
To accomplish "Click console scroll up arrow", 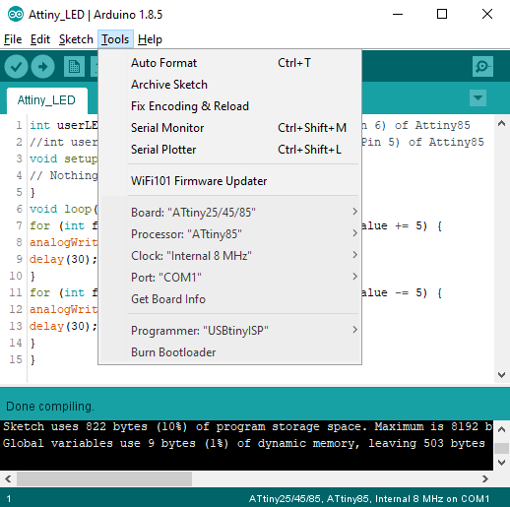I will [x=501, y=429].
